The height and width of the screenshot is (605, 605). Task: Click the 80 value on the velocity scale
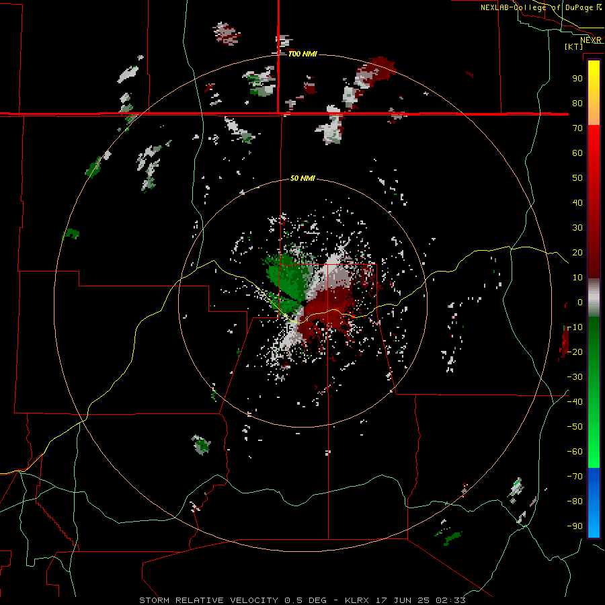click(x=577, y=103)
